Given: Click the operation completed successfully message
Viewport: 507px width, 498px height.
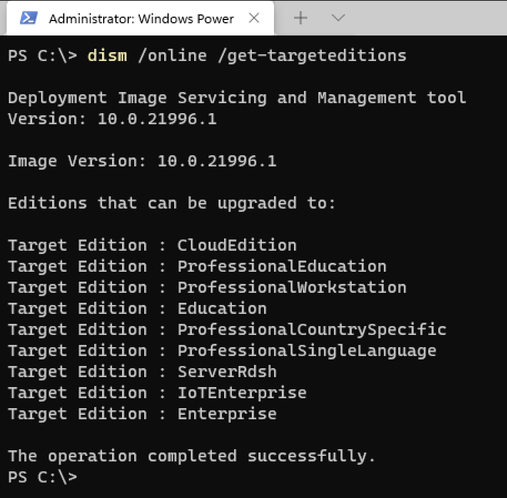Looking at the screenshot, I should [x=191, y=456].
